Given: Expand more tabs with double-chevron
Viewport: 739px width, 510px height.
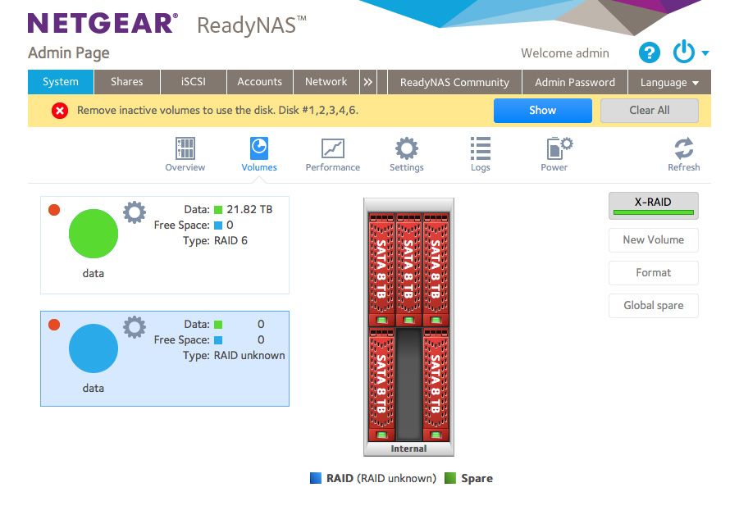Looking at the screenshot, I should 368,82.
